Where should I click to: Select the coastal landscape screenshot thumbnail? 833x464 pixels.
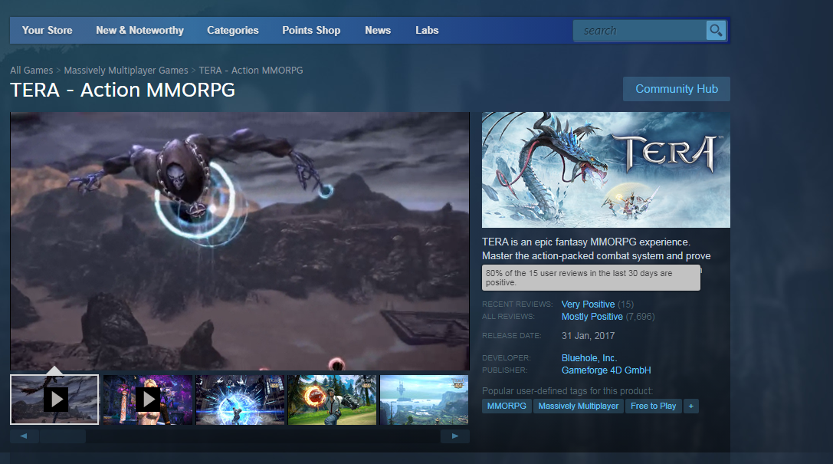(425, 400)
